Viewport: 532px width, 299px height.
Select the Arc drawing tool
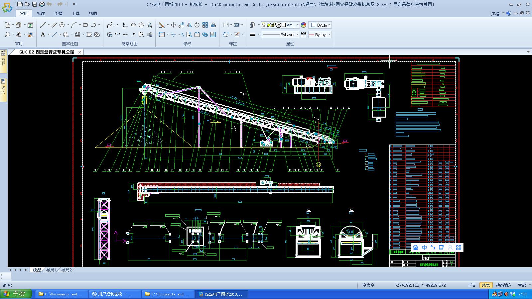74,25
